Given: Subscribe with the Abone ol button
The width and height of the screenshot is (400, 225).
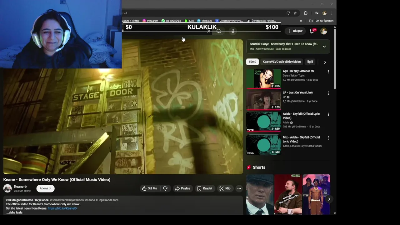Looking at the screenshot, I should tap(45, 188).
